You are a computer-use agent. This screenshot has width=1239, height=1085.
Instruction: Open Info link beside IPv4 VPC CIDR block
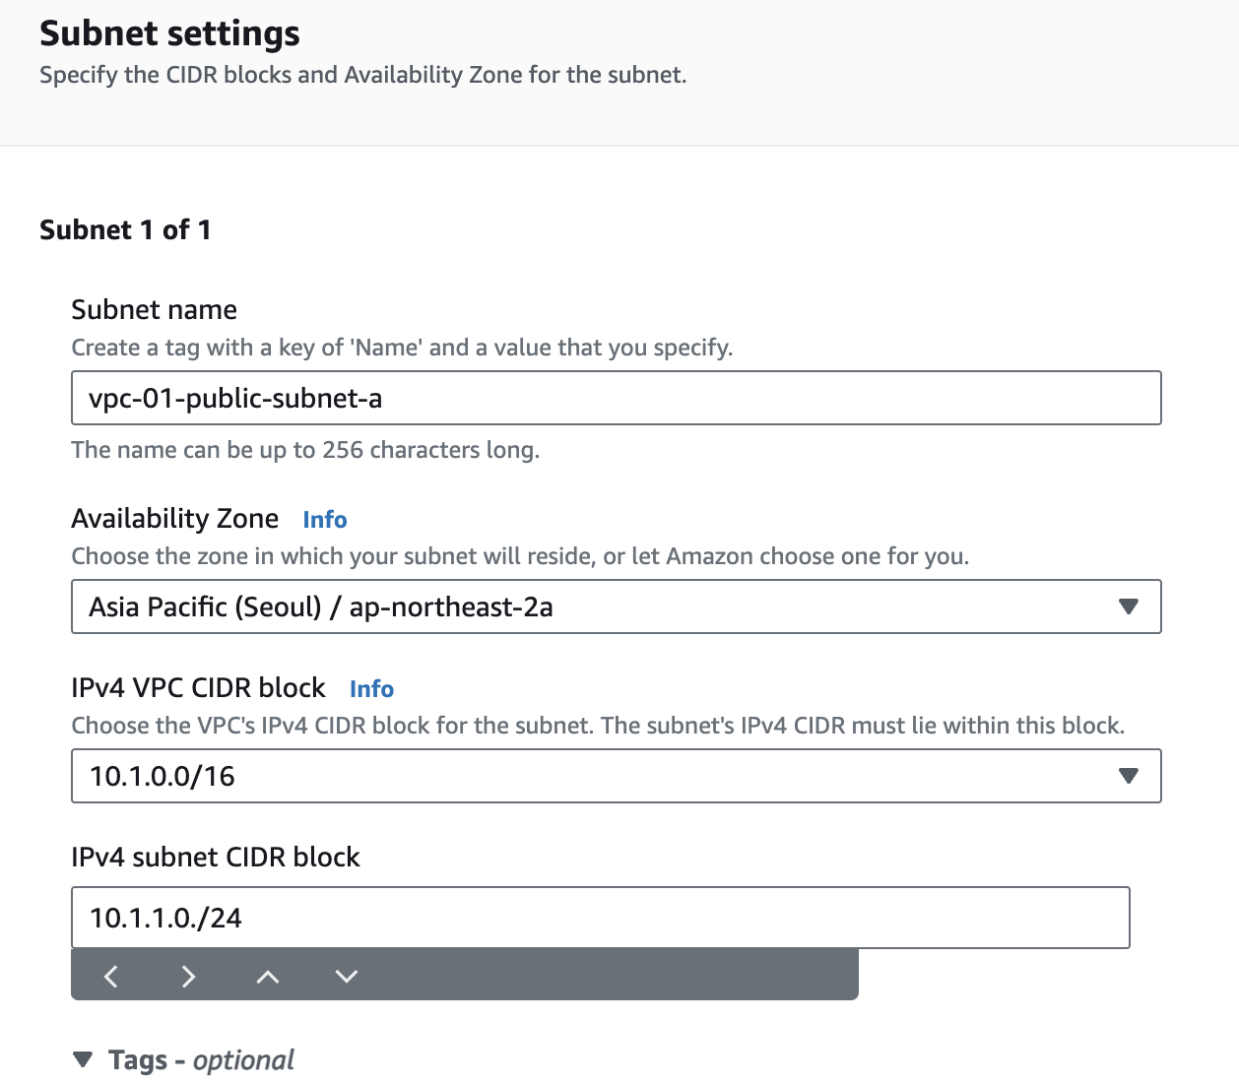(371, 689)
